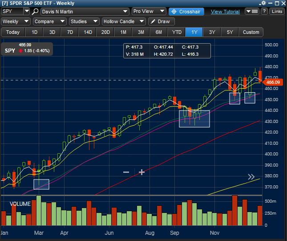Image resolution: width=287 pixels, height=241 pixels.
Task: Click the 430.00 price axis label
Action: (271, 122)
